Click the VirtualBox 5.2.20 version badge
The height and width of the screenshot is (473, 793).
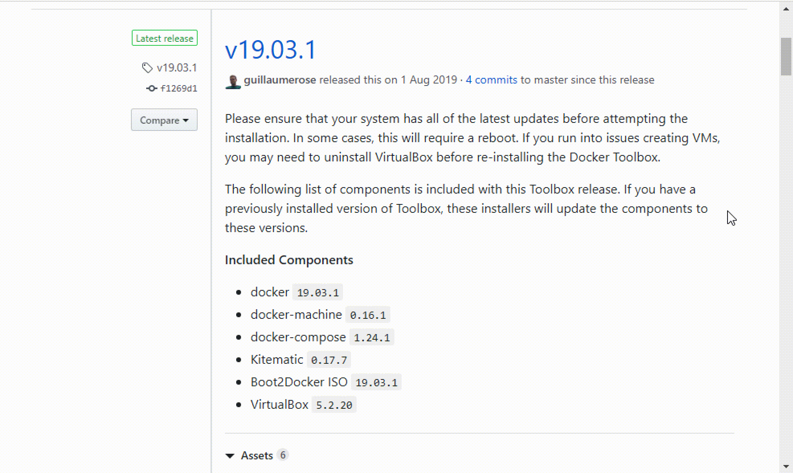(334, 405)
